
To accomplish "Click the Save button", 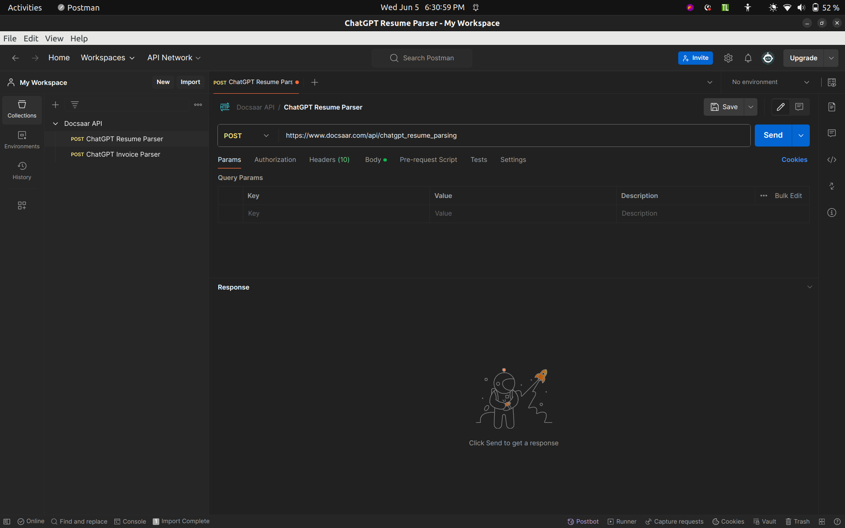I will point(724,107).
